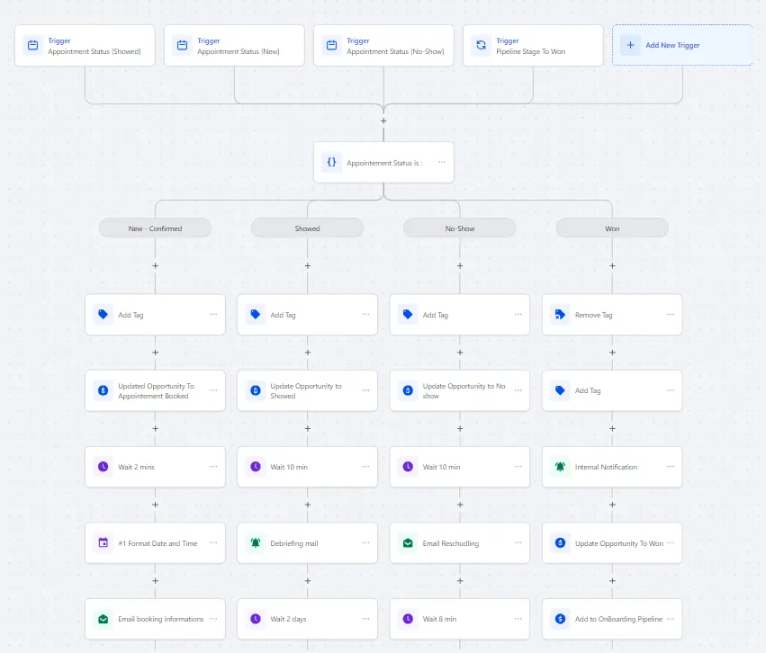The image size is (766, 653).
Task: Add step after Wait 2 mins
Action: point(156,505)
